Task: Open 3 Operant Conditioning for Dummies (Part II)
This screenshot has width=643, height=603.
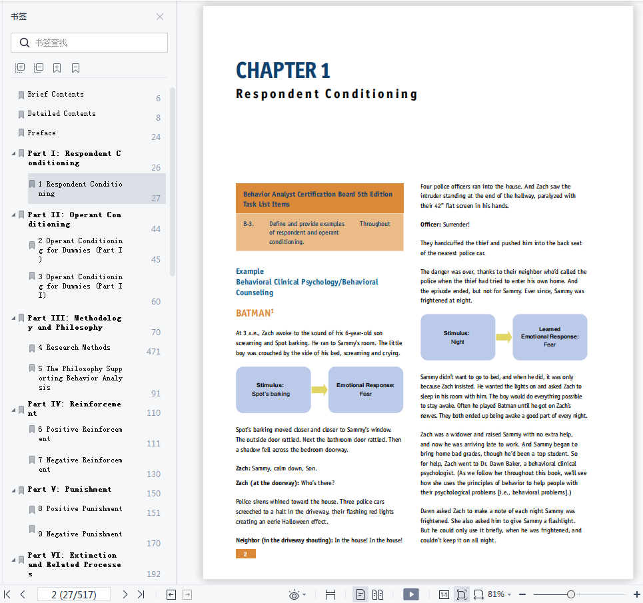Action: 81,286
